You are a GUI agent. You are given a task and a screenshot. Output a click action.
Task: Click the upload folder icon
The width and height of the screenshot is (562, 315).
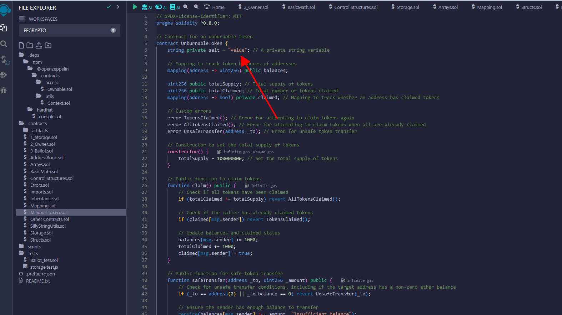click(48, 45)
